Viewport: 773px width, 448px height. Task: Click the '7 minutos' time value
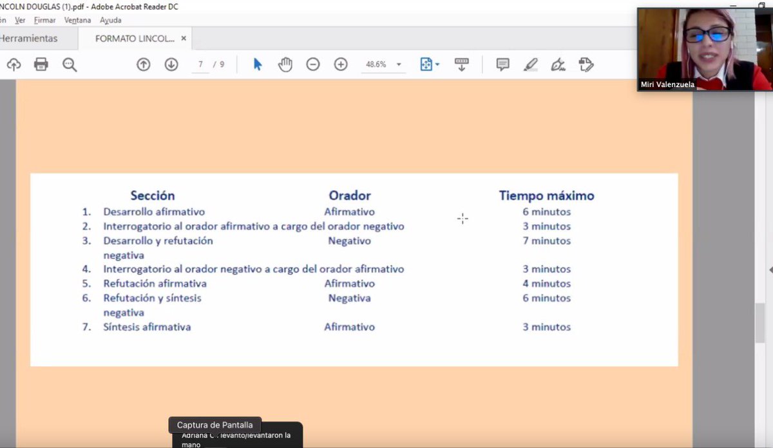pyautogui.click(x=547, y=240)
